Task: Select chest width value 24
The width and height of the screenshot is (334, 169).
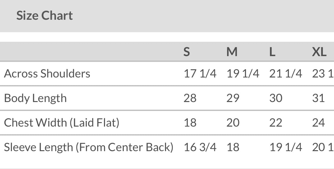Action: point(318,122)
